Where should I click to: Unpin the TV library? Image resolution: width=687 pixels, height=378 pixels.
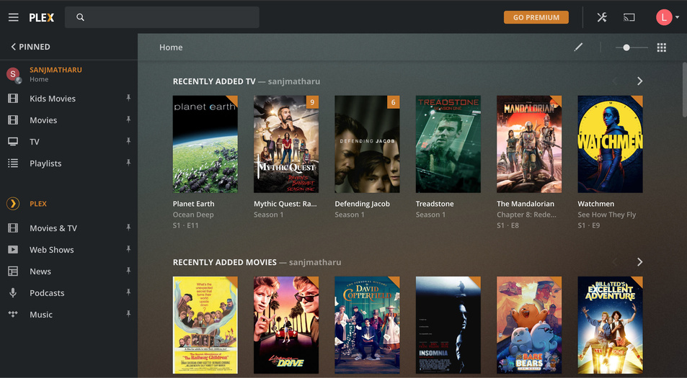pos(128,141)
